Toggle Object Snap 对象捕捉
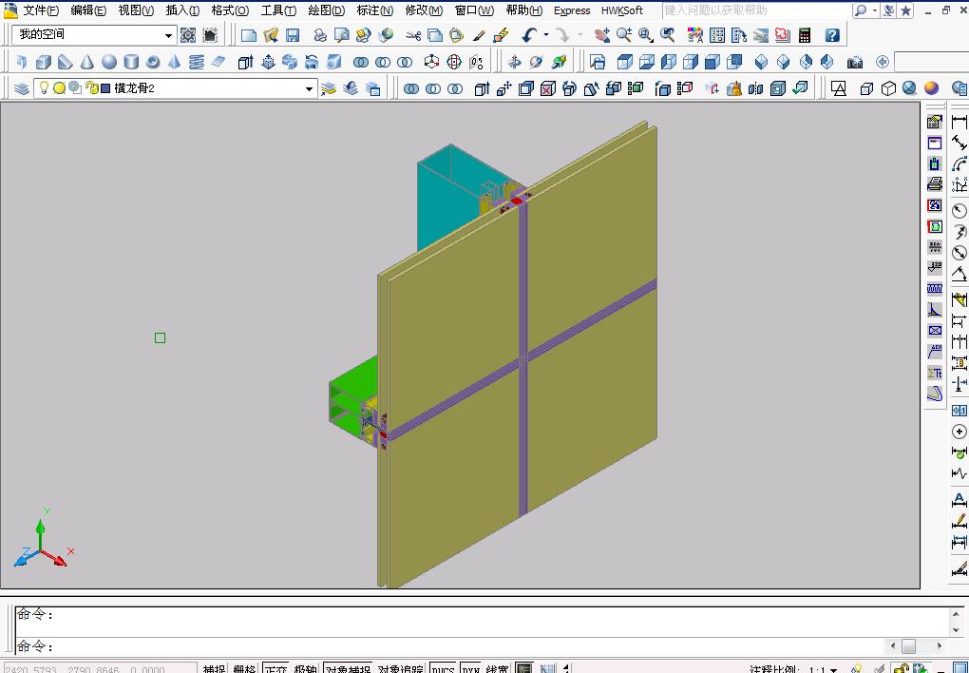 pyautogui.click(x=348, y=668)
